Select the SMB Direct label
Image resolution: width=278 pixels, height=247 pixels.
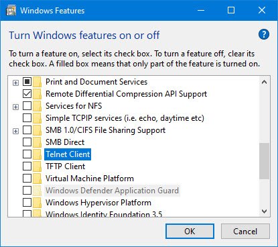(x=65, y=142)
